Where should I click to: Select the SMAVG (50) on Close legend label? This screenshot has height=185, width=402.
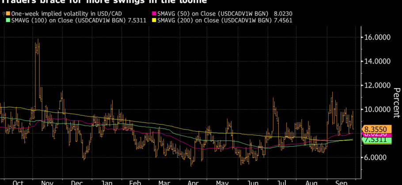click(x=213, y=14)
